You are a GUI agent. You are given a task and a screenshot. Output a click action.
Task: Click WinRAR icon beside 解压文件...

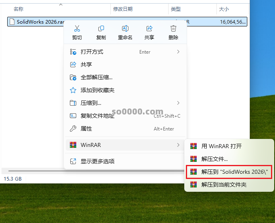[x=194, y=159]
